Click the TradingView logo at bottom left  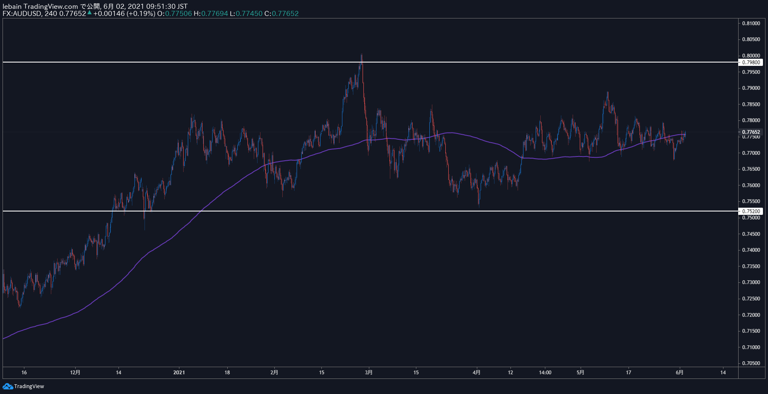(24, 386)
